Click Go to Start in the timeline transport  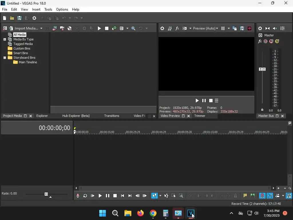pyautogui.click(x=122, y=196)
